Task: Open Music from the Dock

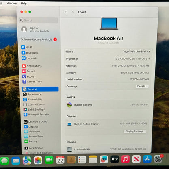Action: click(126, 159)
